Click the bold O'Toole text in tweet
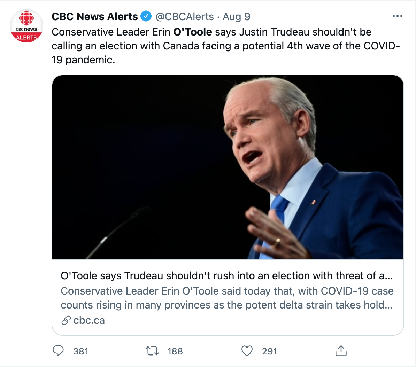 coord(193,32)
